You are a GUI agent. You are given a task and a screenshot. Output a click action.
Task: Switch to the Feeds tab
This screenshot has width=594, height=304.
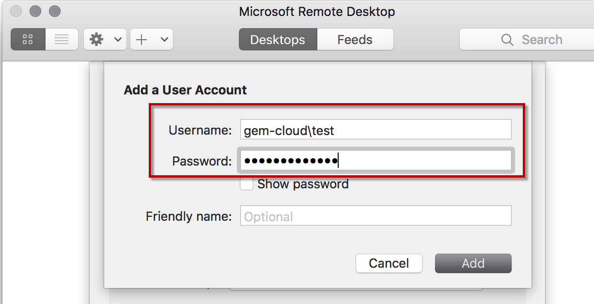coord(355,39)
